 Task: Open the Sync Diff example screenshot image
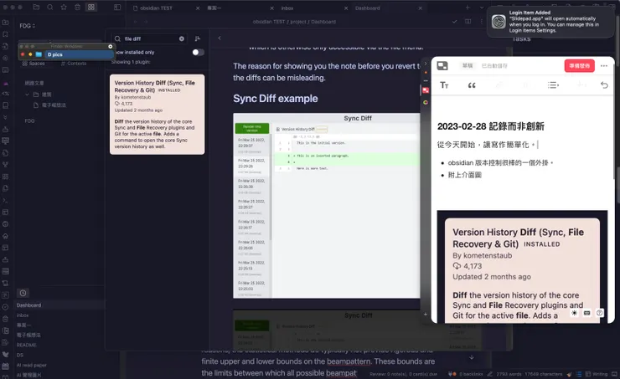tap(327, 206)
